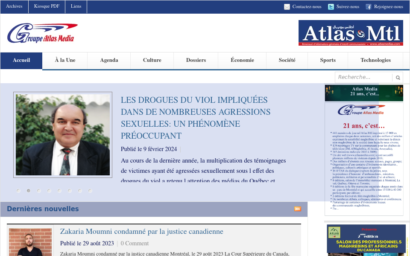Click the featured article portrait photo

coord(63,134)
